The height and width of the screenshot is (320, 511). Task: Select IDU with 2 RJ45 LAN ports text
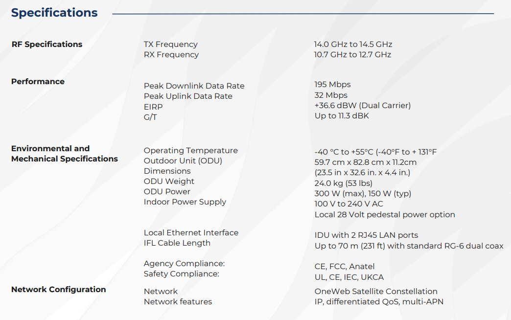[366, 235]
